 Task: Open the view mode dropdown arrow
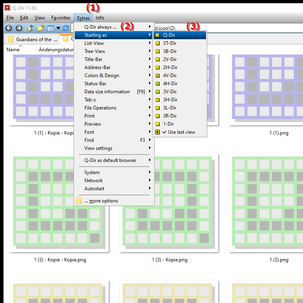[58, 28]
